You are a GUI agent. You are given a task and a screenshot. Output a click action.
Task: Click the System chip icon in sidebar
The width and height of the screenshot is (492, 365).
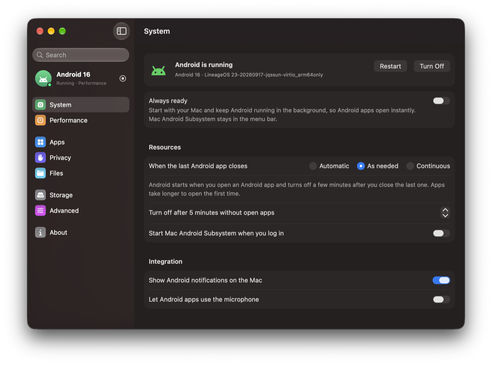[x=40, y=105]
